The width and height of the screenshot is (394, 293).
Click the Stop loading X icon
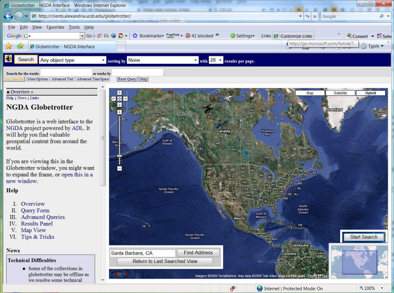[315, 16]
